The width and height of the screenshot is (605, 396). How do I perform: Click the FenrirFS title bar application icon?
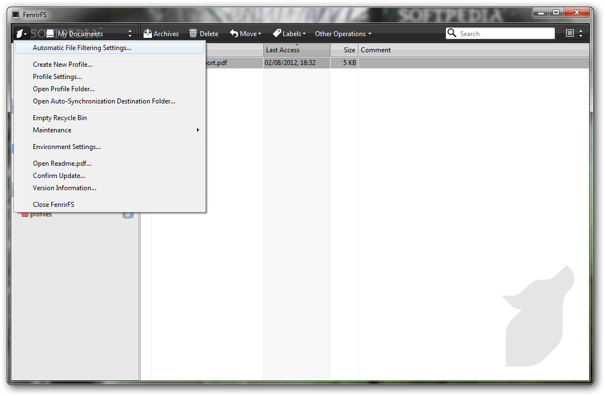coord(16,14)
